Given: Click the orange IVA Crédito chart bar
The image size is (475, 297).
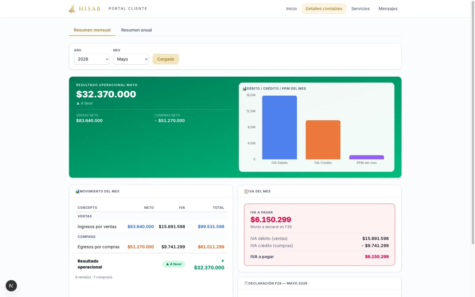Looking at the screenshot, I should 323,140.
